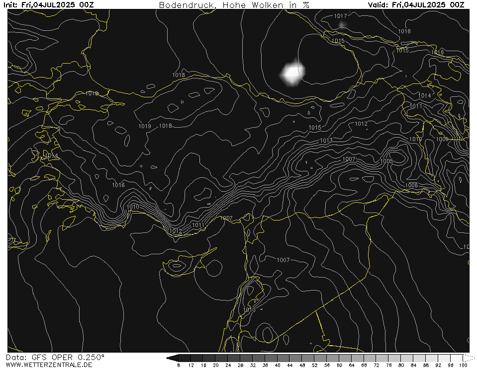Pick the color scale swatch above 60

click(346, 358)
